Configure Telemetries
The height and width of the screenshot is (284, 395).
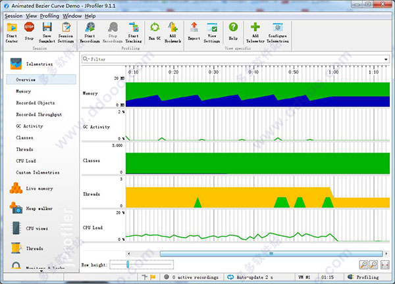click(x=278, y=33)
